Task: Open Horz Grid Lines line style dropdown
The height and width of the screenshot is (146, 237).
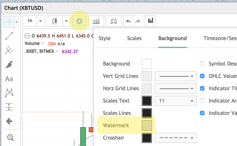Action: point(176,88)
